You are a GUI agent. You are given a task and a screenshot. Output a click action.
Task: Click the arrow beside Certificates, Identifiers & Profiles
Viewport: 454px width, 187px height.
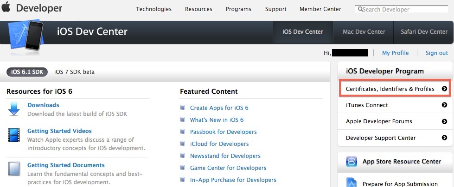pyautogui.click(x=444, y=89)
